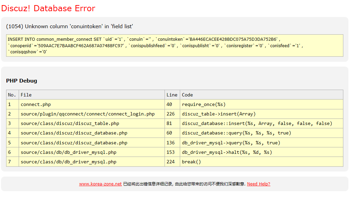Click the discuz_table->insert(Array) code cell
This screenshot has height=199, width=362.
pyautogui.click(x=218, y=114)
